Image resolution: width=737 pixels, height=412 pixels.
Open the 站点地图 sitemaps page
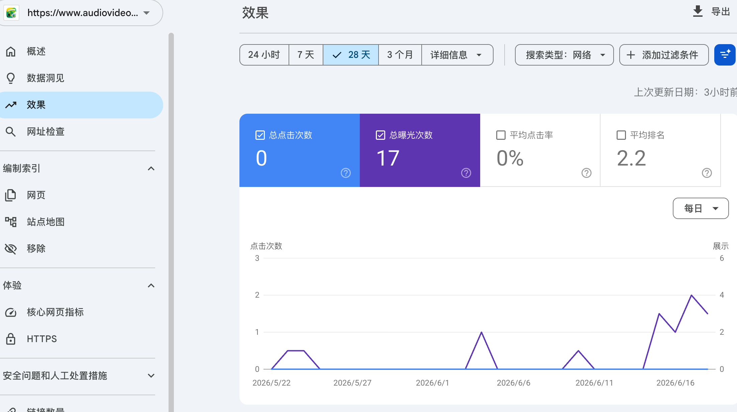[82, 222]
